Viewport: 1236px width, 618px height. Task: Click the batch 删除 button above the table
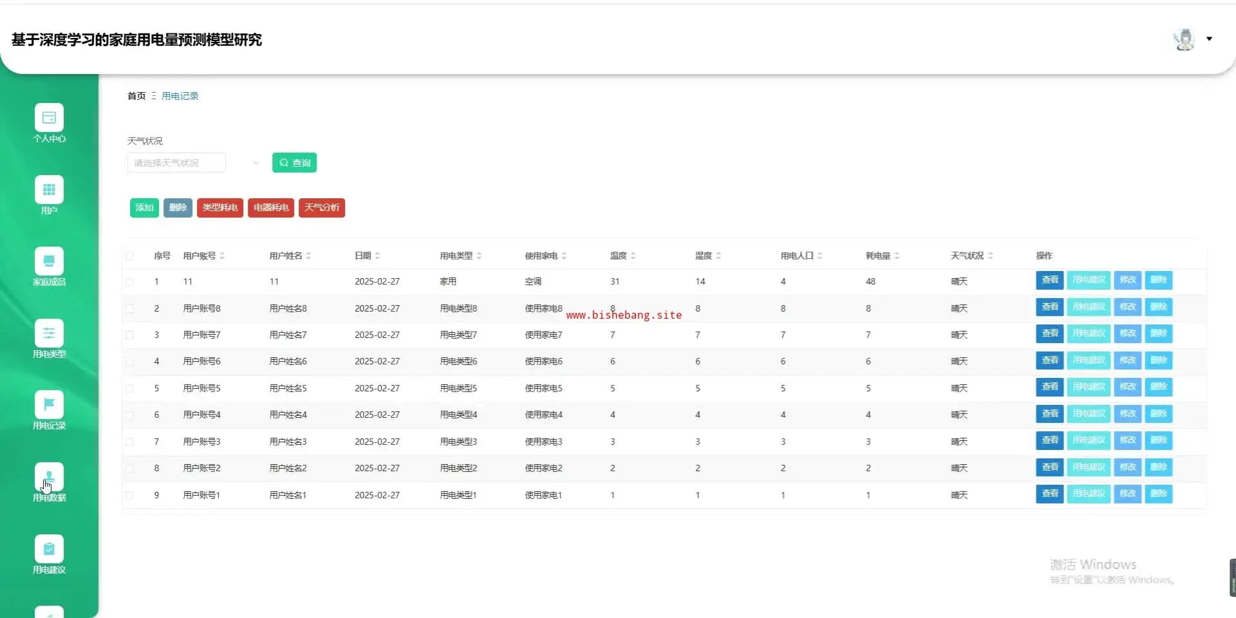178,207
